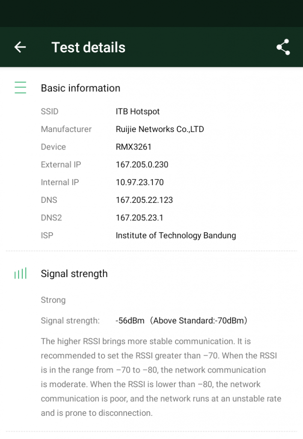Tap the Basic information heading
Image resolution: width=303 pixels, height=439 pixels.
pyautogui.click(x=80, y=88)
